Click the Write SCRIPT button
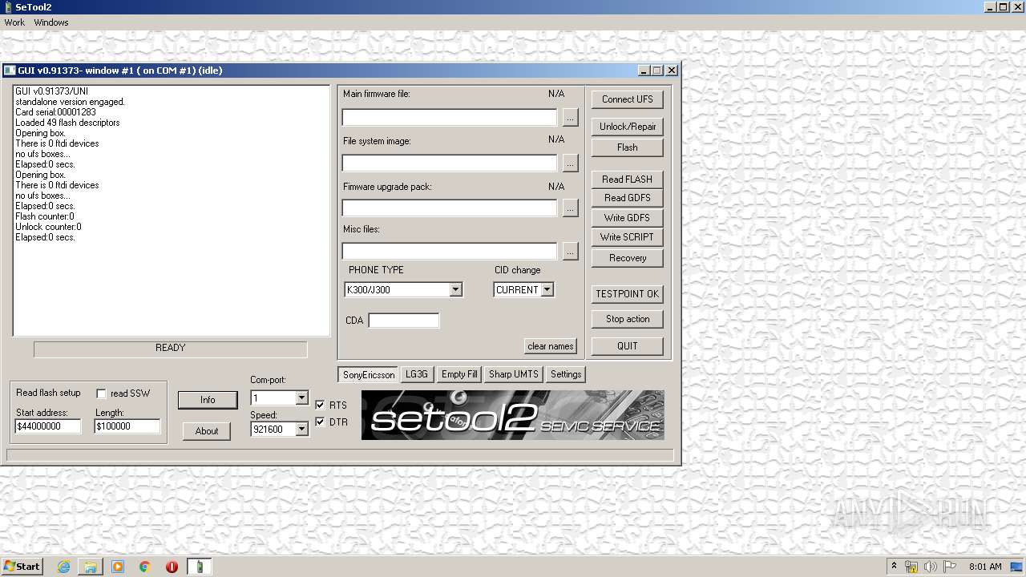 [x=628, y=237]
